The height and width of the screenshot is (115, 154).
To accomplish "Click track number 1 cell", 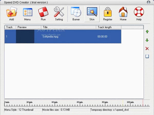I will click(7, 36).
